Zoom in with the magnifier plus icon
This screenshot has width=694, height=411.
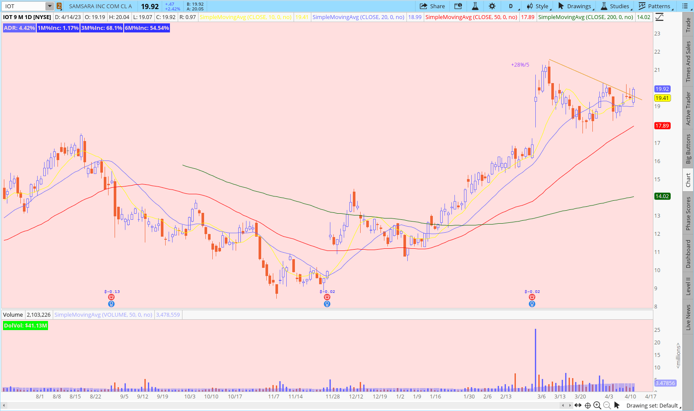[597, 405]
